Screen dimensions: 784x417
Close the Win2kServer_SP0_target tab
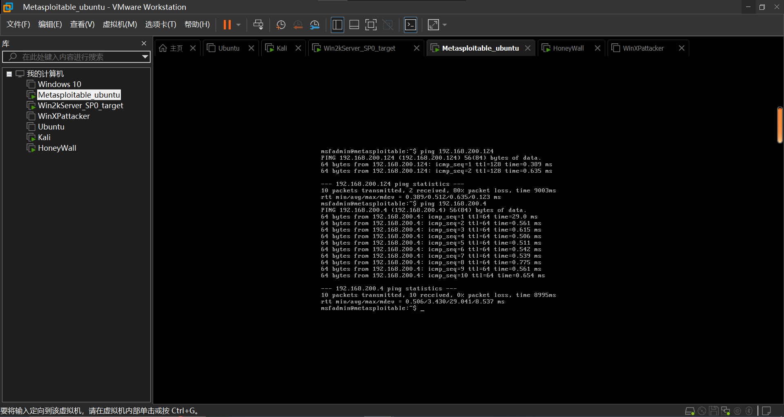(417, 48)
